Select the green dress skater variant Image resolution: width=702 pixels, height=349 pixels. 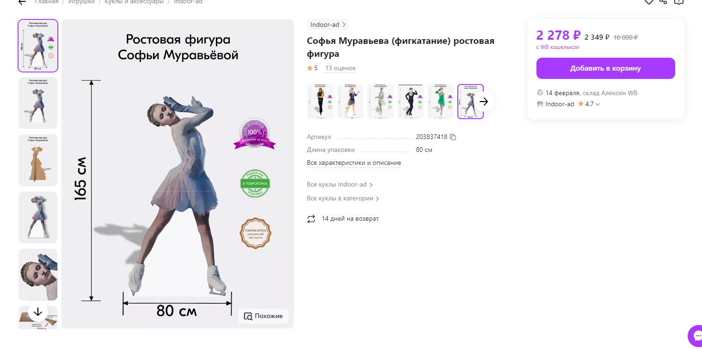pos(440,102)
